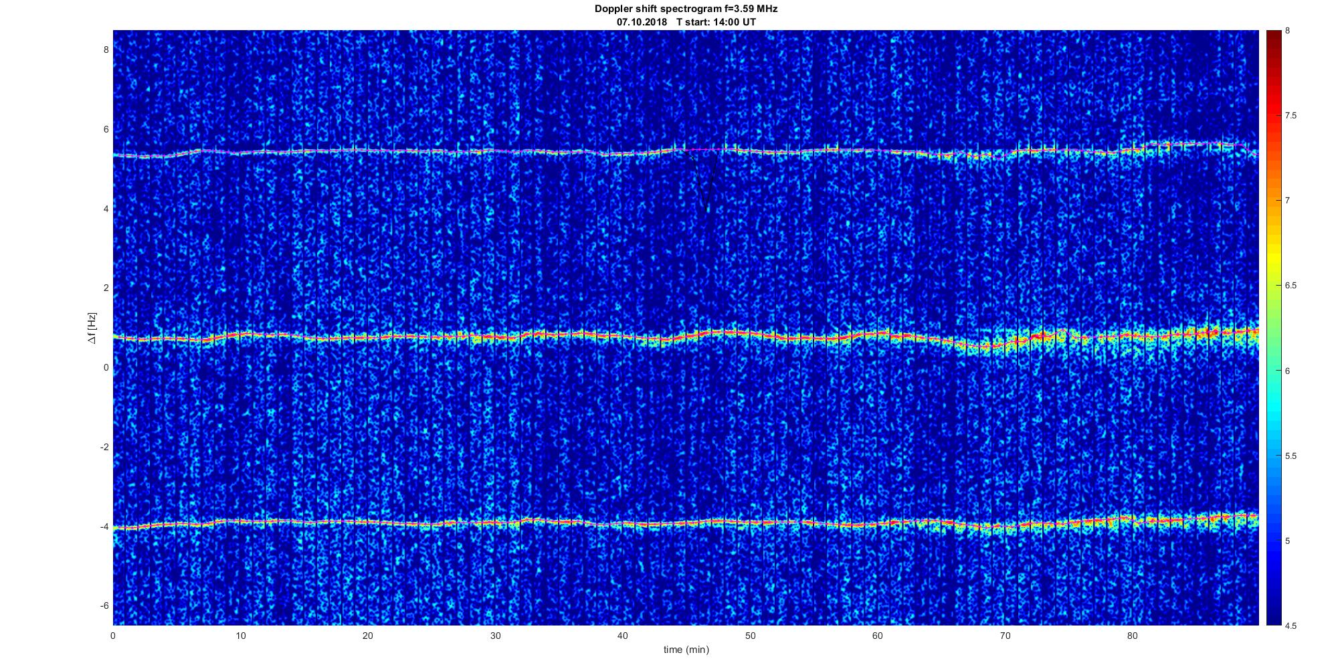Click the x-axis tick label '20'

click(x=368, y=636)
